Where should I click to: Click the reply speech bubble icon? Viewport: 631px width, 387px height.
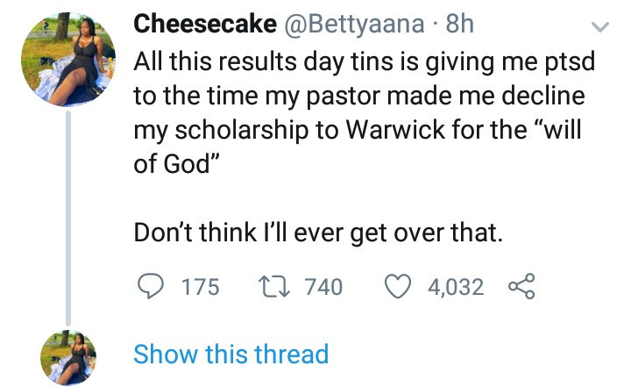(x=152, y=286)
